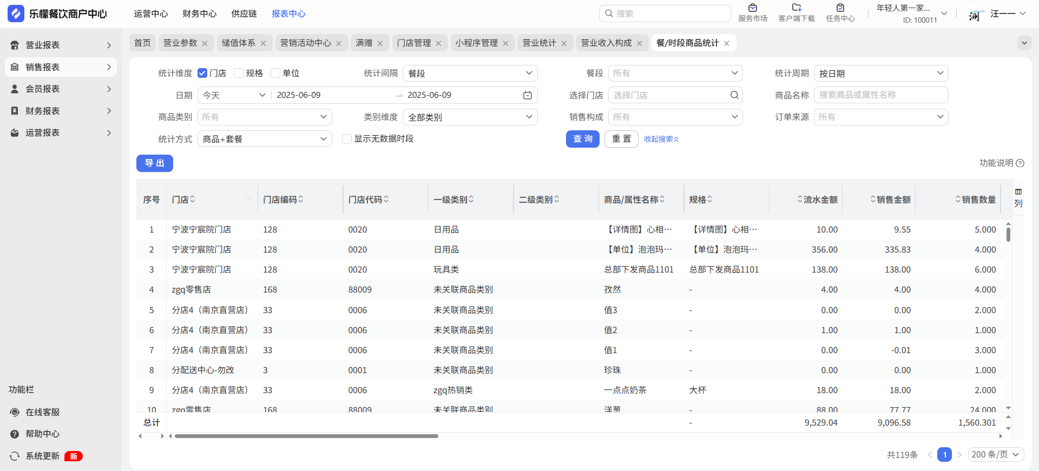The height and width of the screenshot is (471, 1039).
Task: Click the 查询 button
Action: coord(583,139)
